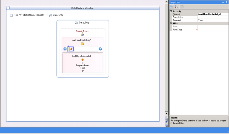The width and height of the screenshot is (229, 134).
Task: Select the (Name) property label
Action: click(x=176, y=14)
